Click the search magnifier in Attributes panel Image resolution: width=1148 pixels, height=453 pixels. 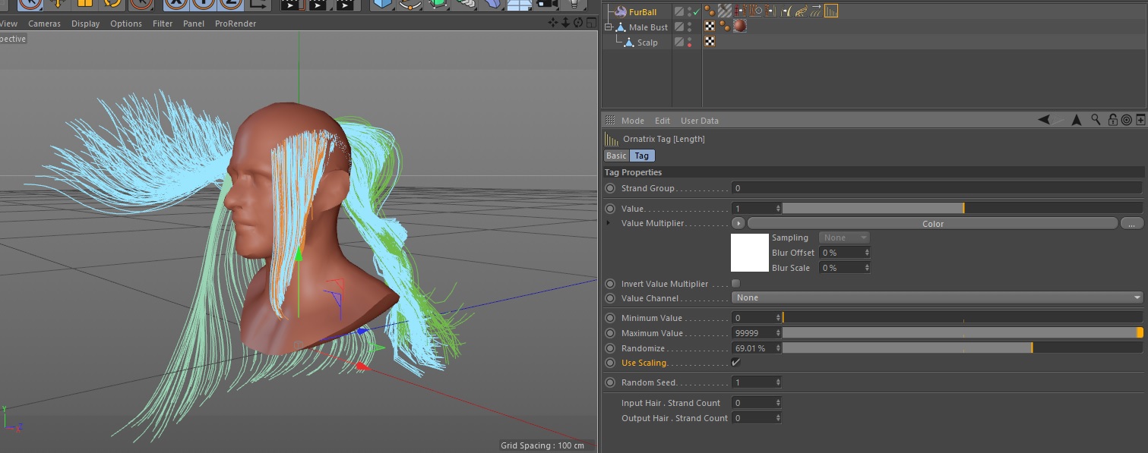tap(1096, 120)
